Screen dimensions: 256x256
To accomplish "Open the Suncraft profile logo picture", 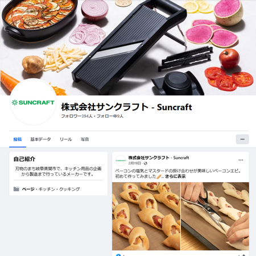I will pyautogui.click(x=33, y=102).
